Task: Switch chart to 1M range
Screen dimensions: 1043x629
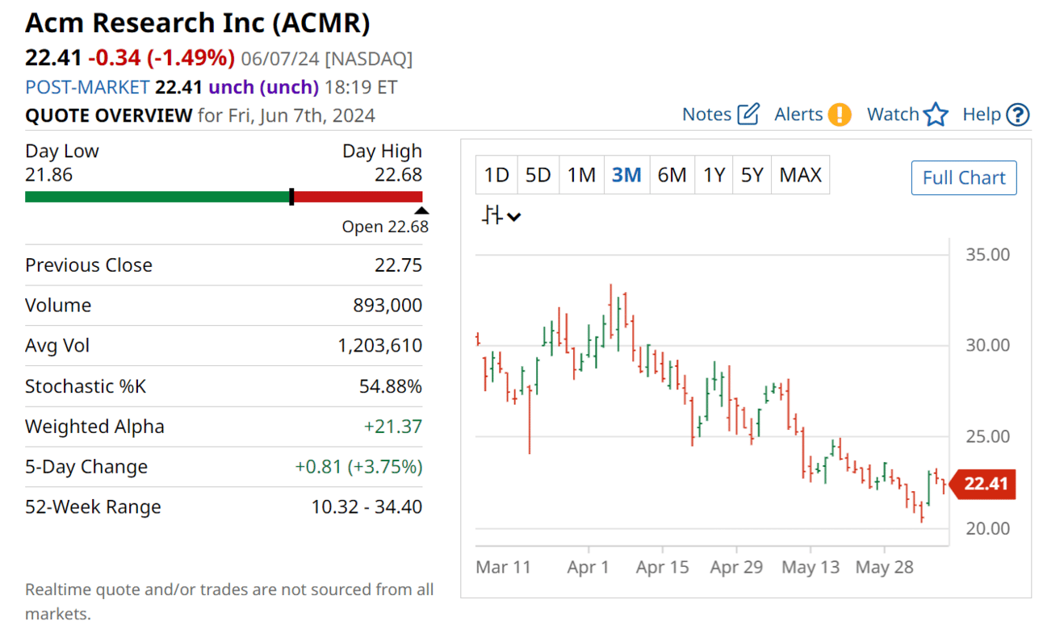Action: tap(581, 175)
